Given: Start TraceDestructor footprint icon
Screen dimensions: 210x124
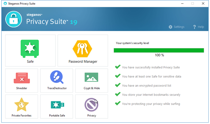Looking at the screenshot, I should click(57, 77).
